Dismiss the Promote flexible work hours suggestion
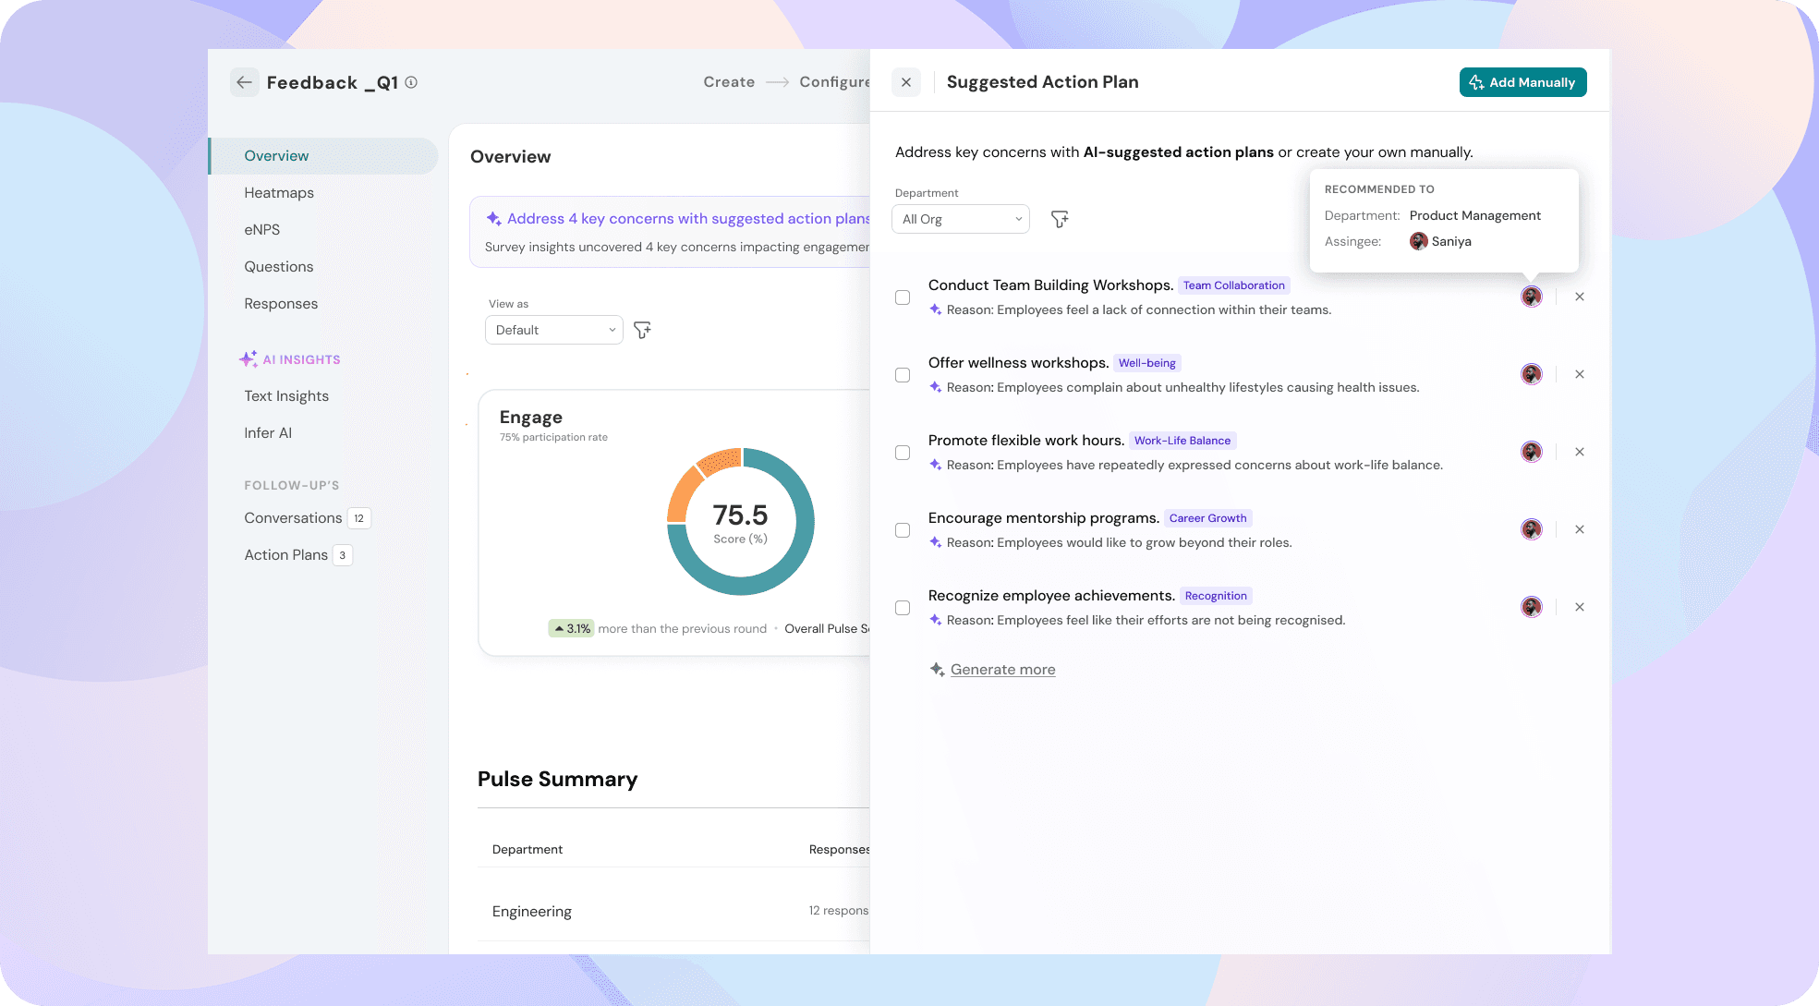The height and width of the screenshot is (1006, 1819). 1580,452
